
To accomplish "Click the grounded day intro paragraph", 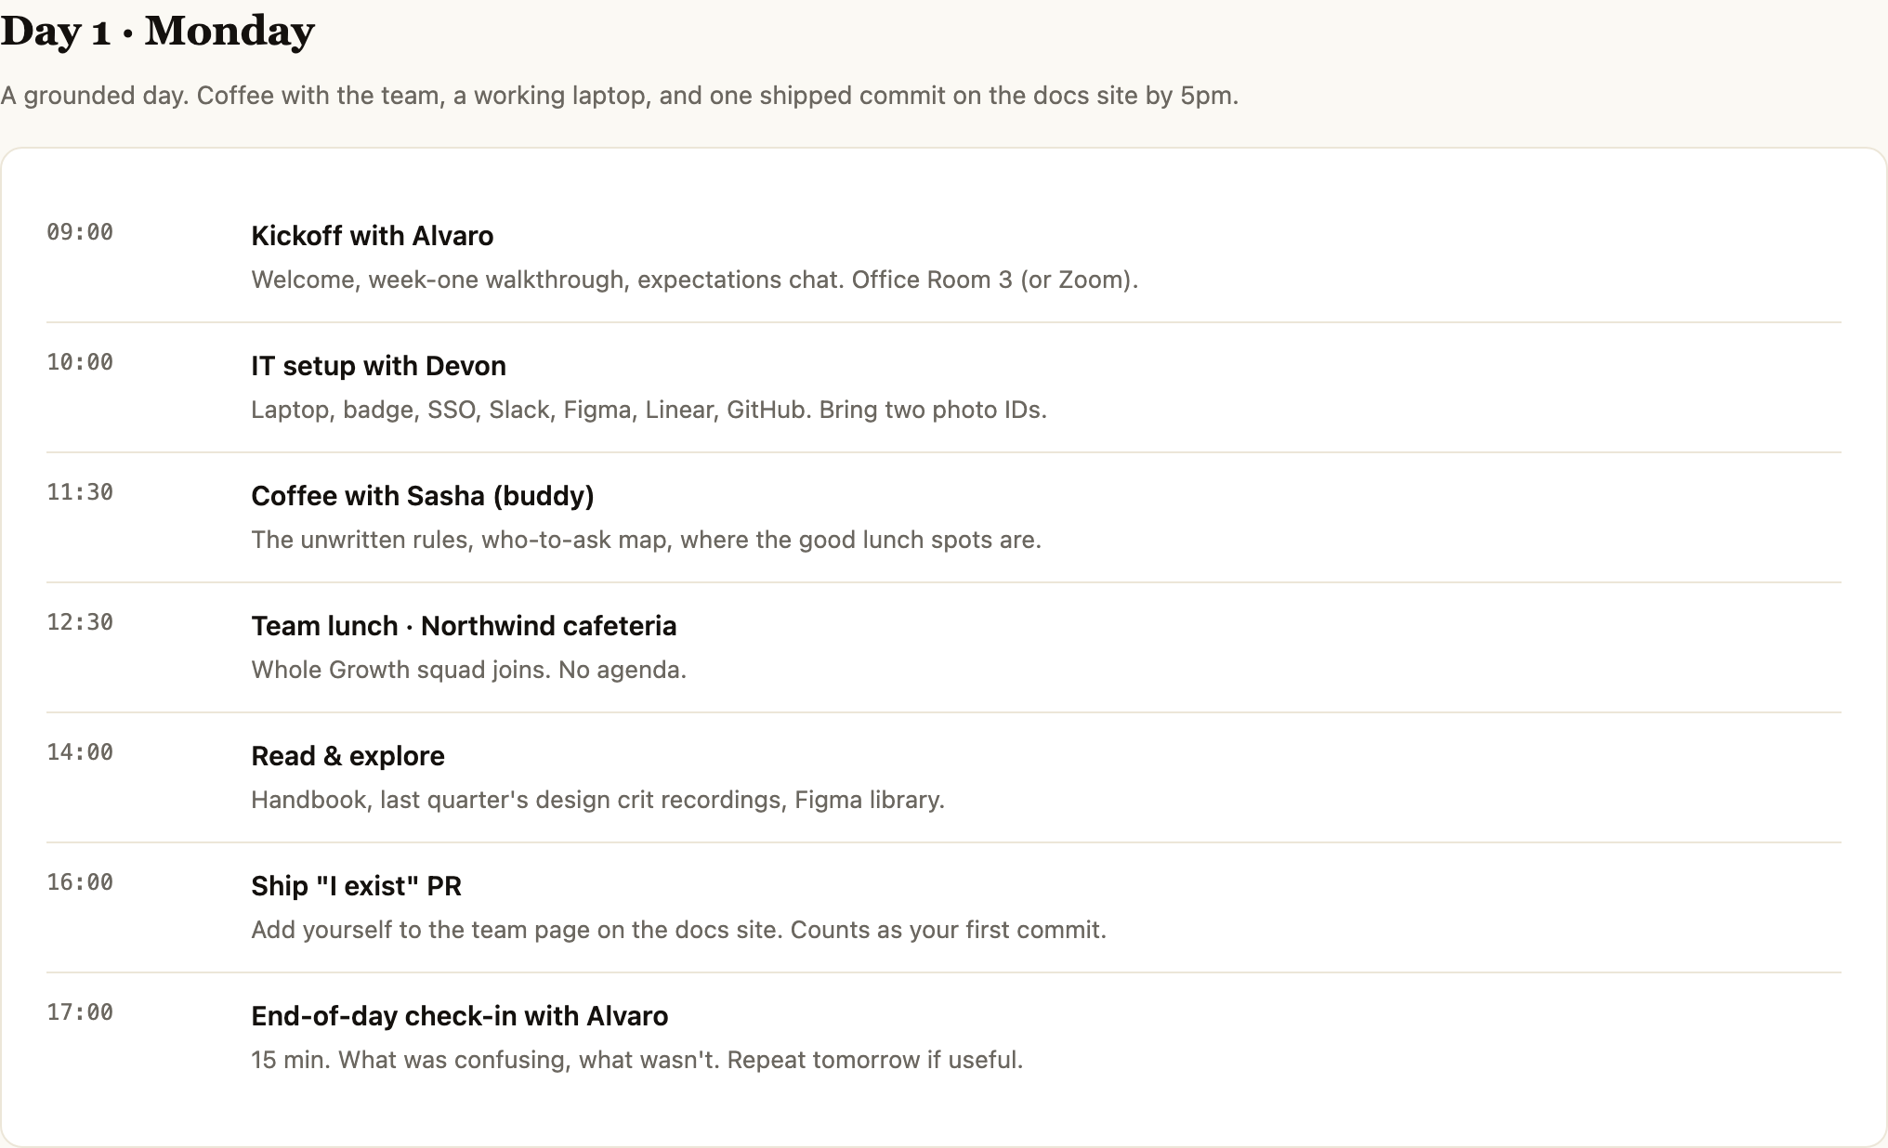I will [620, 96].
